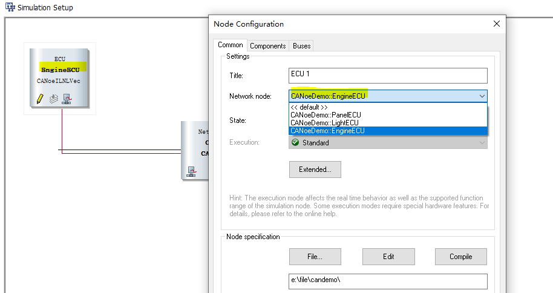Viewport: 553px width, 293px height.
Task: Close the Node Configuration dialog
Action: [497, 24]
